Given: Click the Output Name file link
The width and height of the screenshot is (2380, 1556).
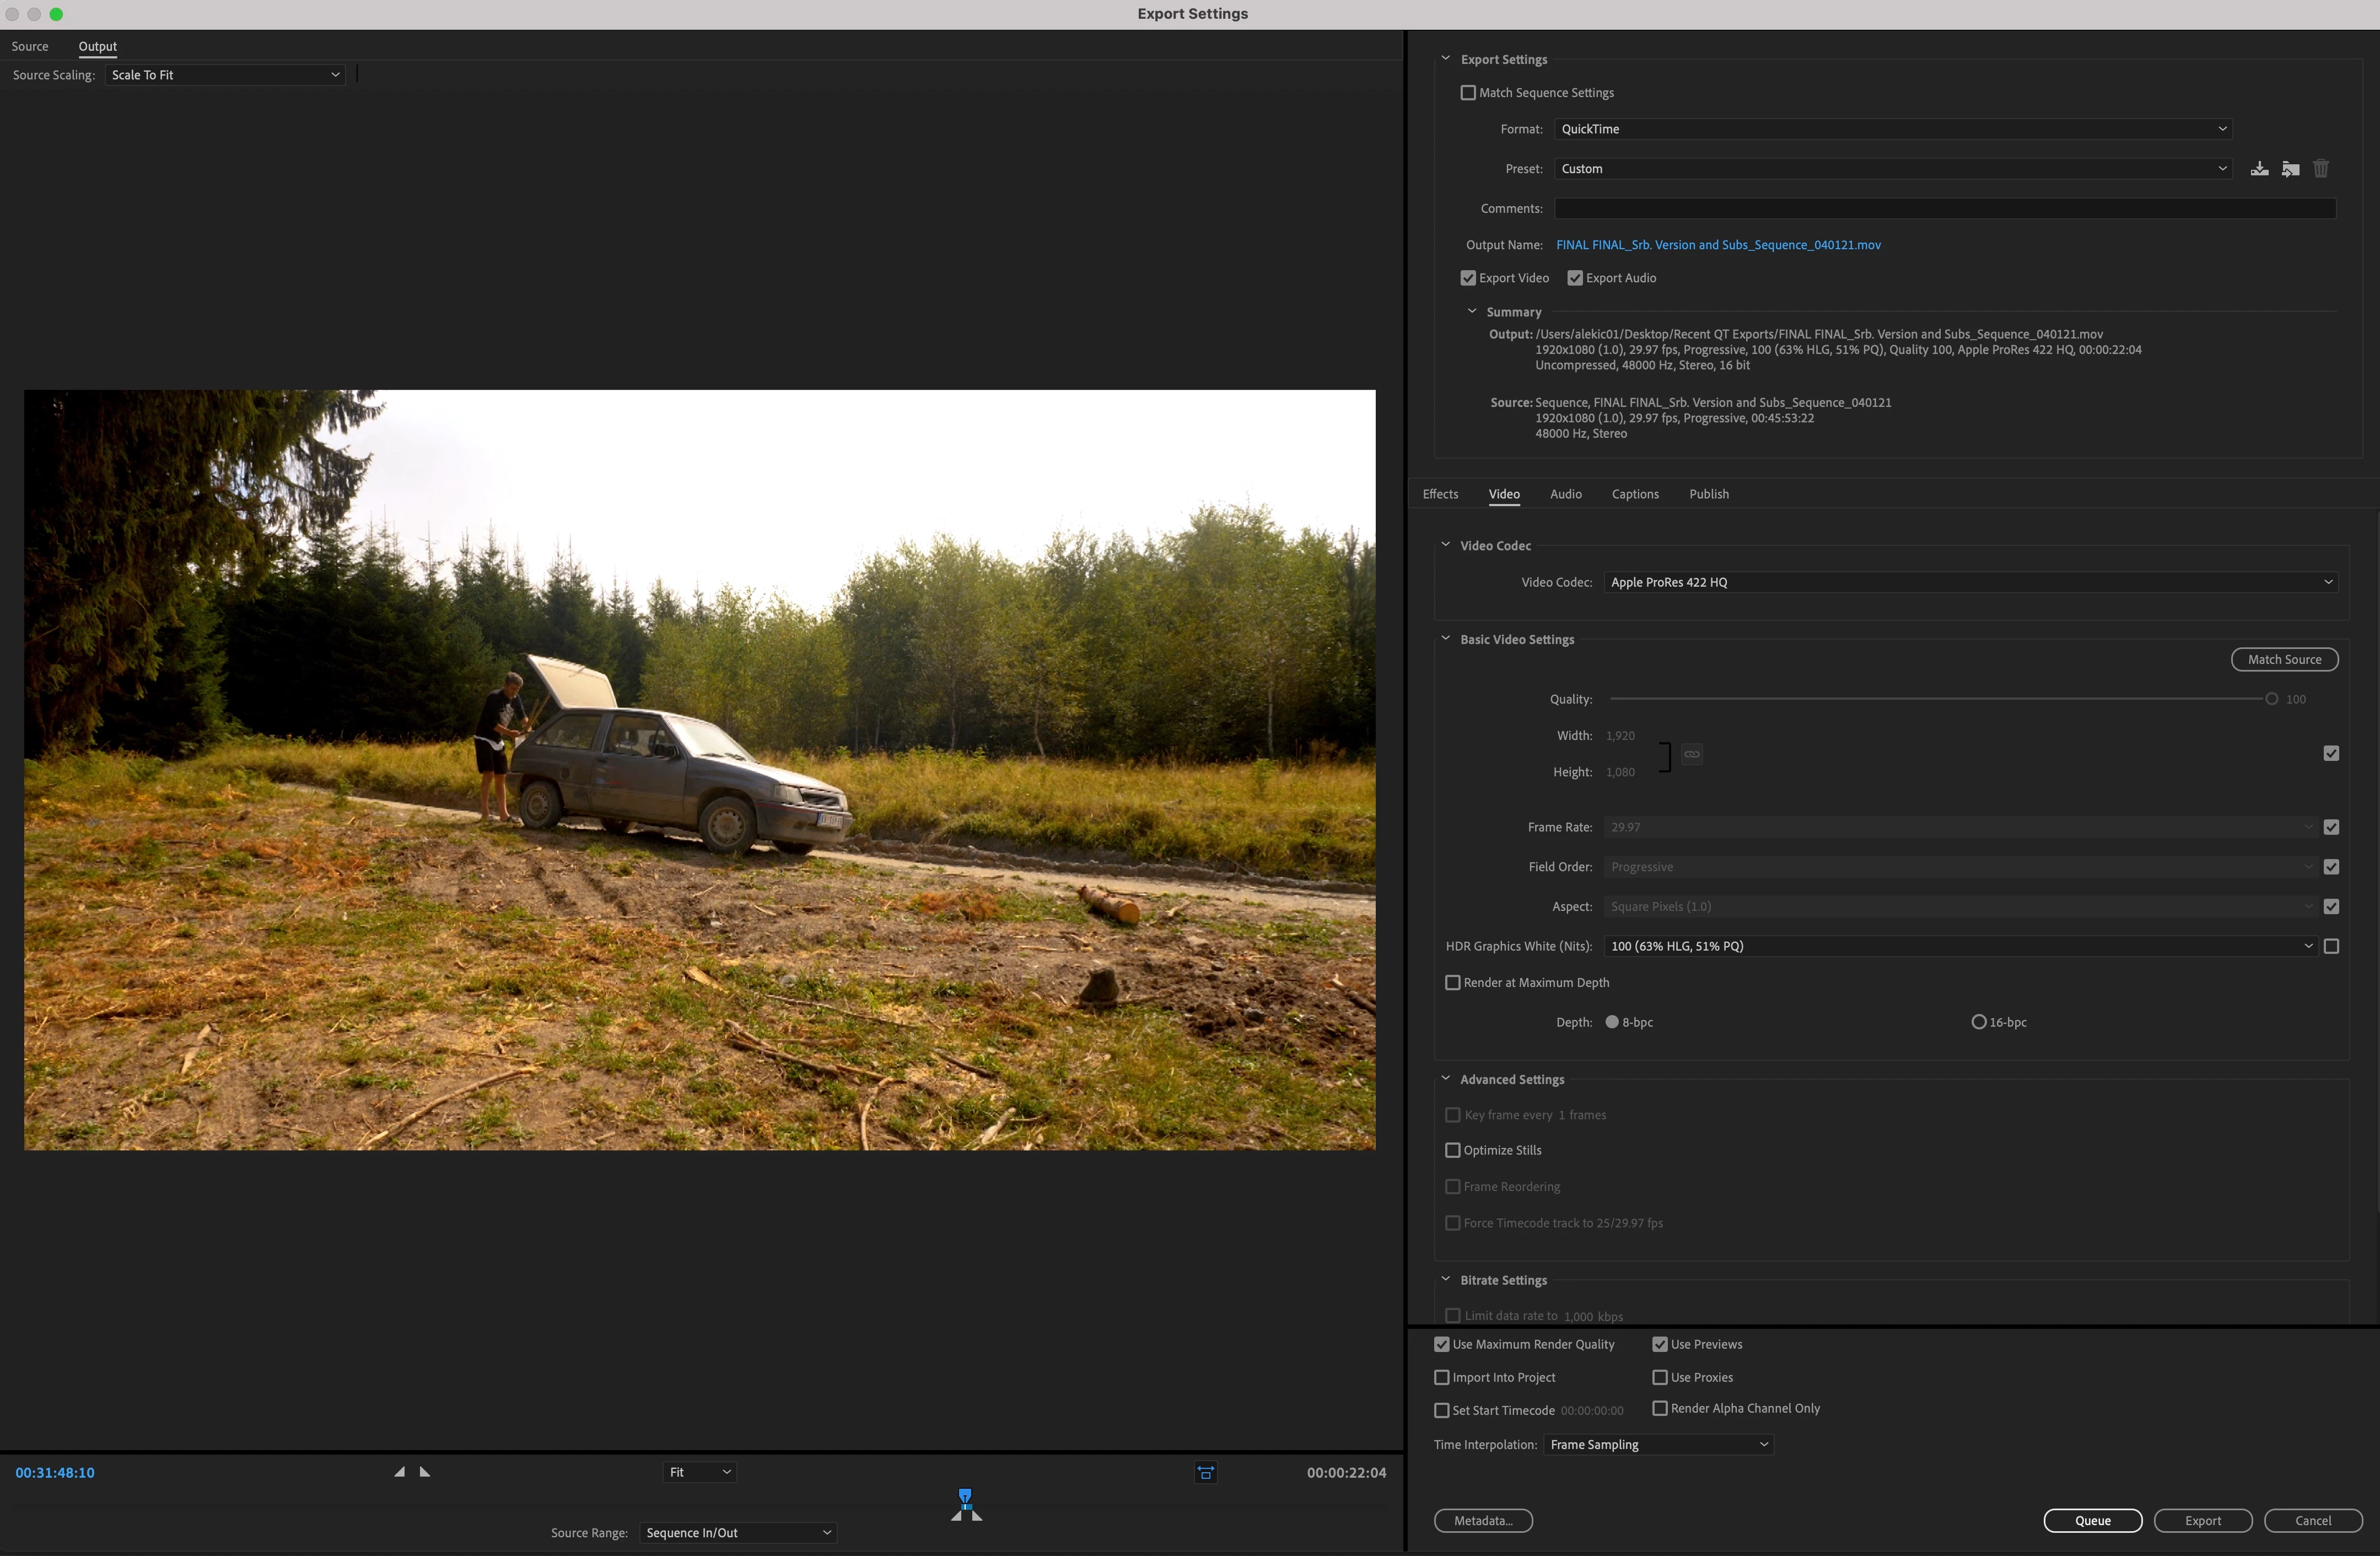Looking at the screenshot, I should point(1718,245).
